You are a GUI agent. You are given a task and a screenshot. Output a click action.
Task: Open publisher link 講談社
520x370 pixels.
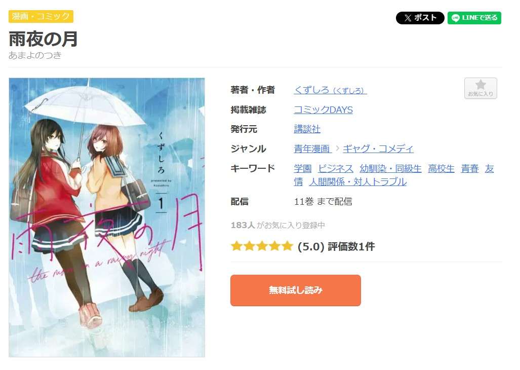(x=307, y=129)
